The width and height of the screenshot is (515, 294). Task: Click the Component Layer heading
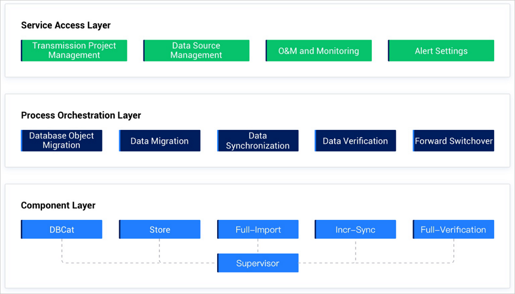point(58,206)
